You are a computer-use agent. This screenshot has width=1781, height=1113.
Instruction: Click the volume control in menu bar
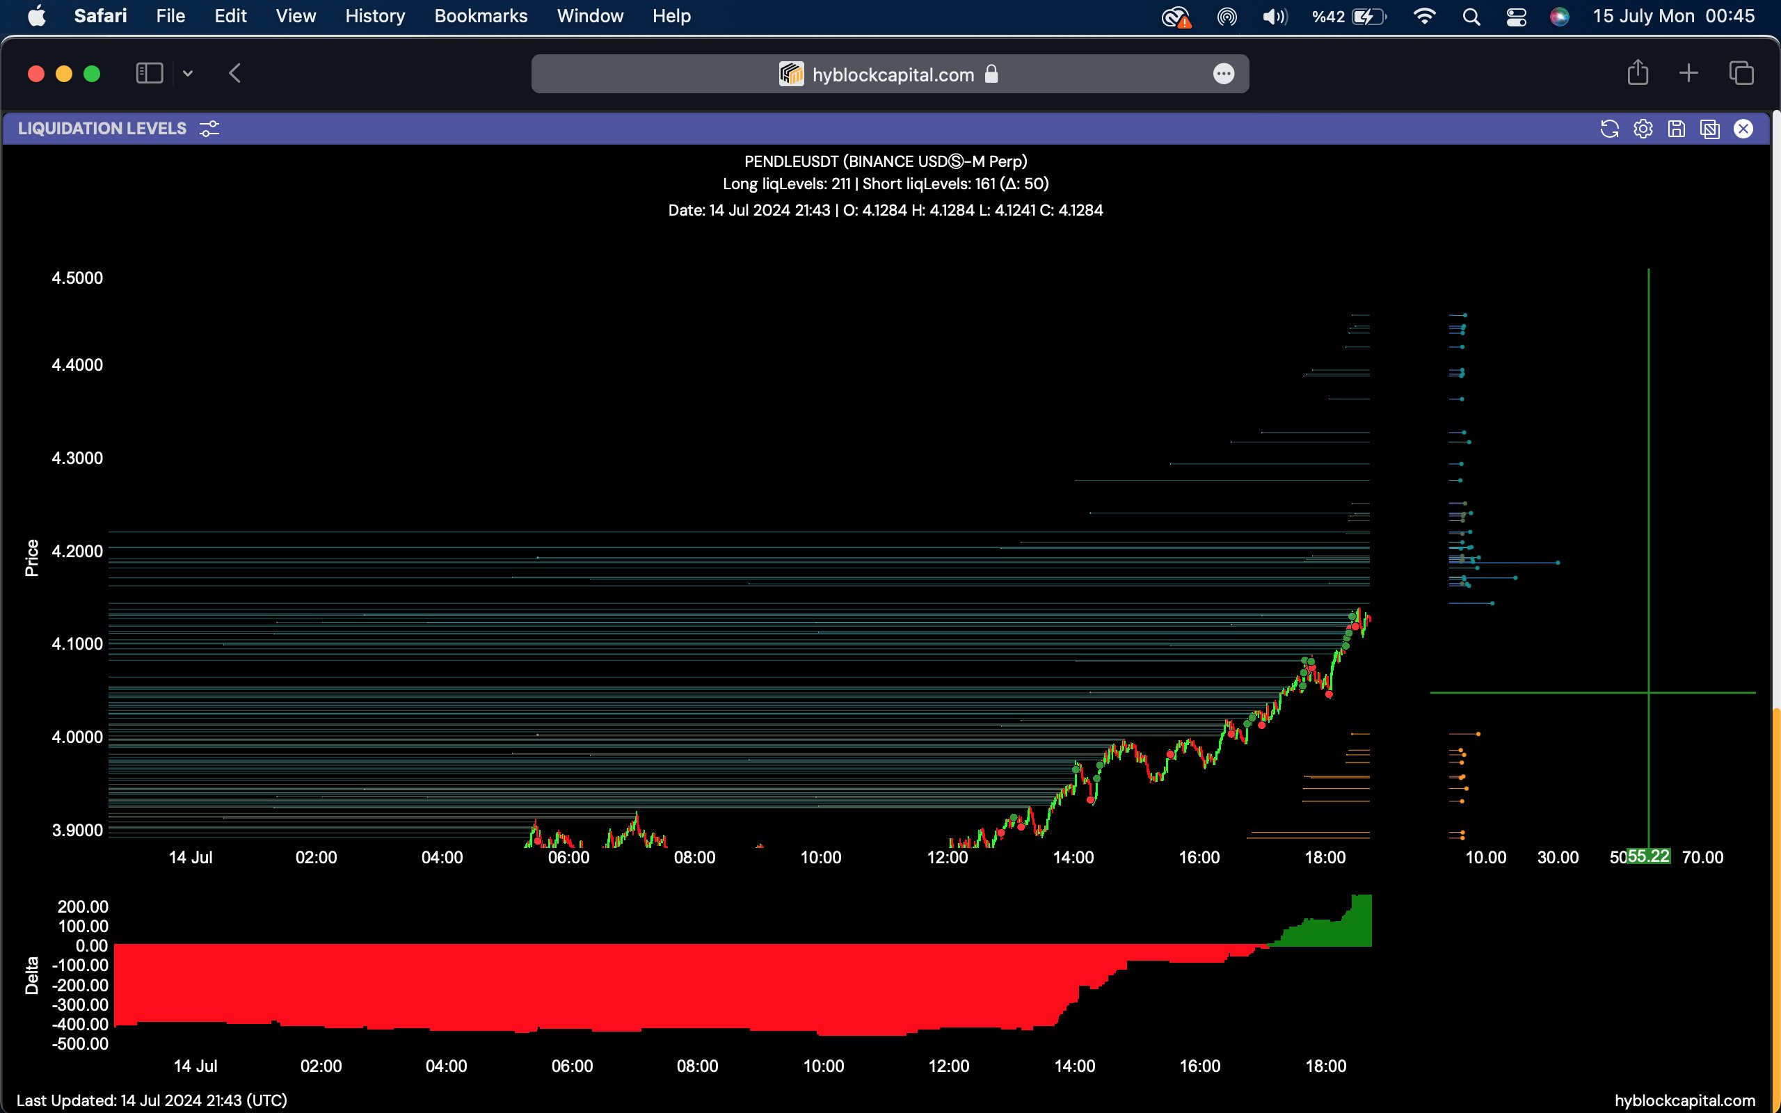(1275, 16)
